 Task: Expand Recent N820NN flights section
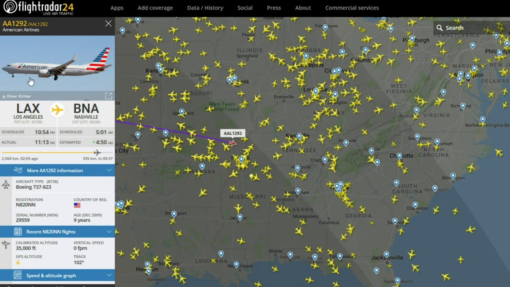[x=57, y=232]
